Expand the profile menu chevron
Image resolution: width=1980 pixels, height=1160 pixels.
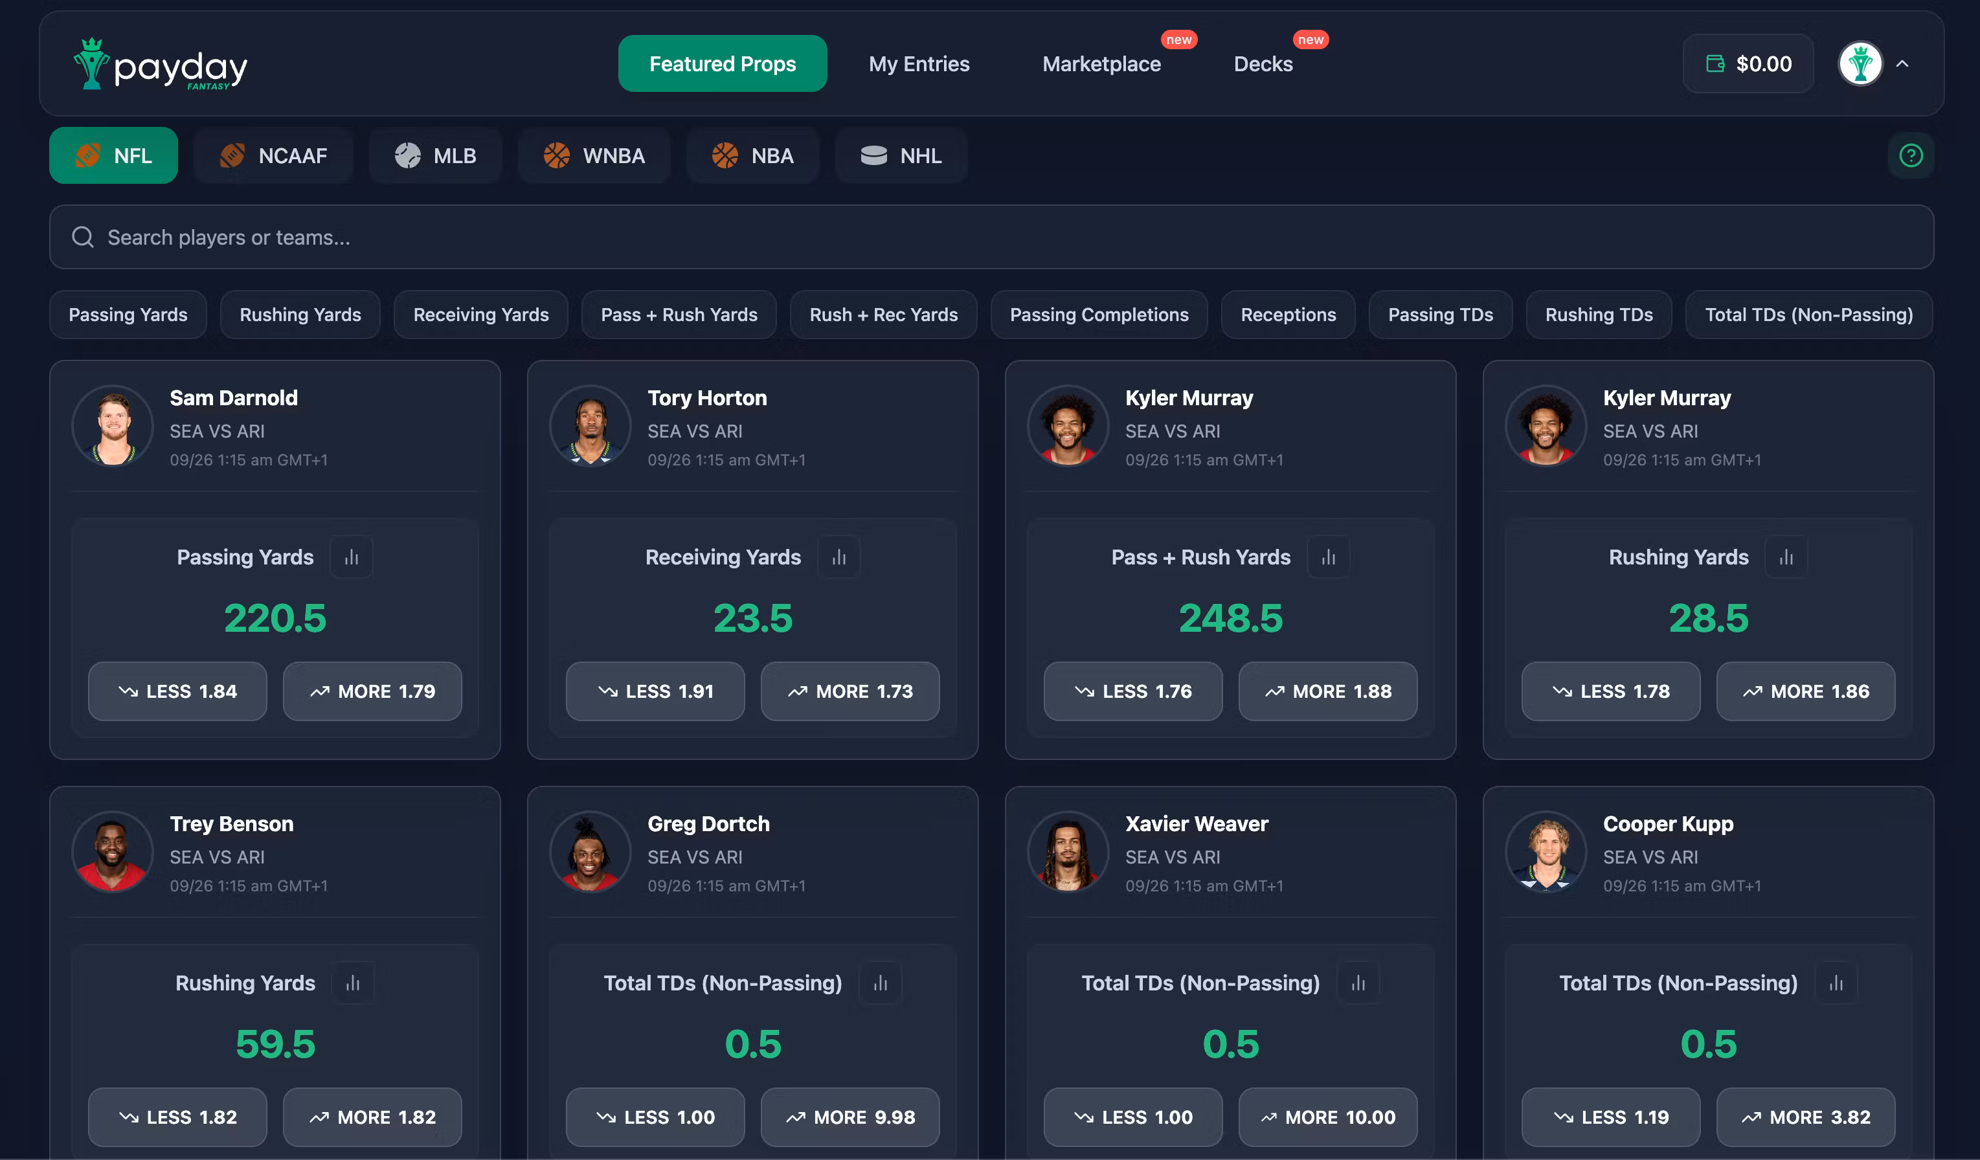1902,63
